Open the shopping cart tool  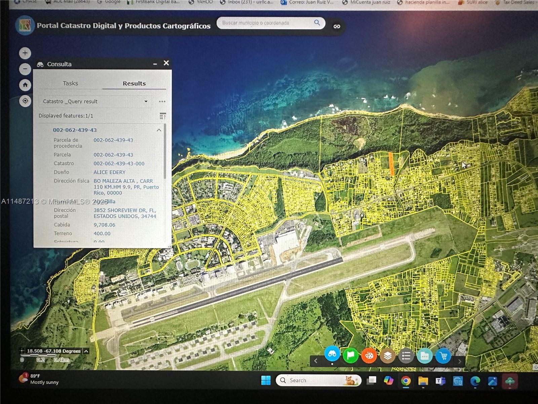pos(443,355)
